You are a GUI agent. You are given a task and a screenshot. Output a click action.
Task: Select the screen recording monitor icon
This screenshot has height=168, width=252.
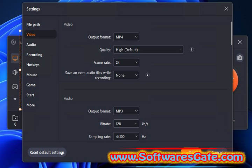(15, 58)
